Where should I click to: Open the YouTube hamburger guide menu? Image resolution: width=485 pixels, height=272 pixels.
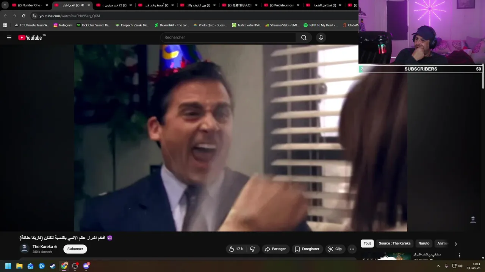[x=9, y=37]
